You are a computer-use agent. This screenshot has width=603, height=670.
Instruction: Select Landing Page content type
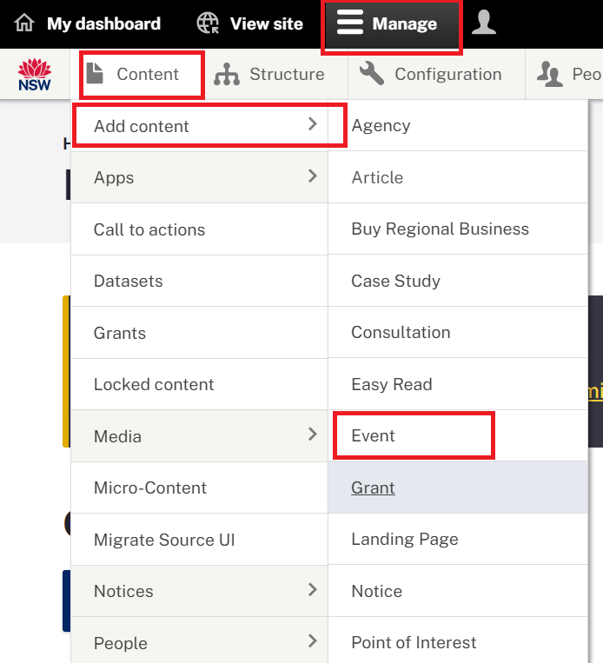405,540
